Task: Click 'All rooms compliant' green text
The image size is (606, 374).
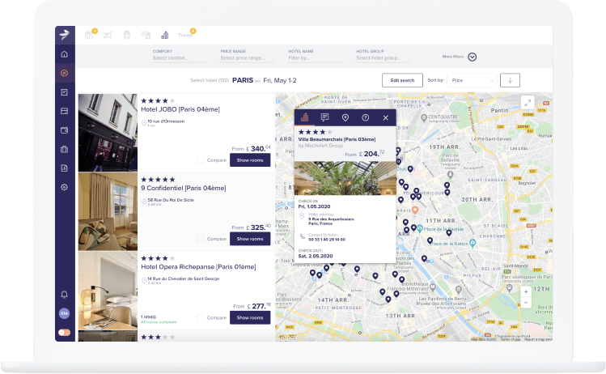Action: (x=159, y=322)
